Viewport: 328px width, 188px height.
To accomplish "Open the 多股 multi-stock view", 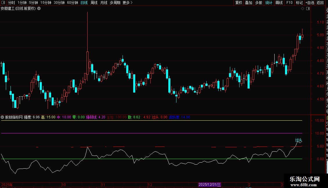I will coord(259,3).
